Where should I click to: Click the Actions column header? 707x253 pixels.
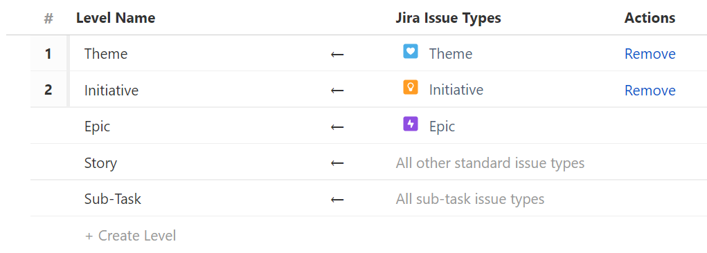pyautogui.click(x=650, y=18)
